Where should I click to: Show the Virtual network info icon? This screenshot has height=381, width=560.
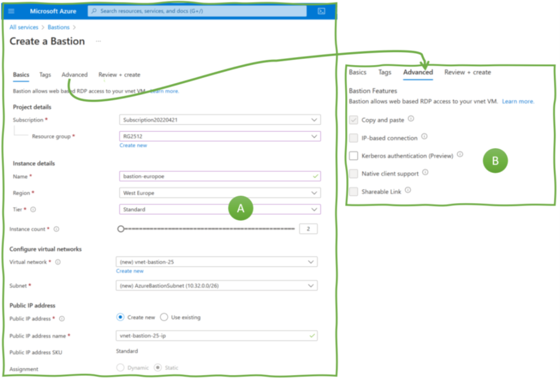pos(58,262)
